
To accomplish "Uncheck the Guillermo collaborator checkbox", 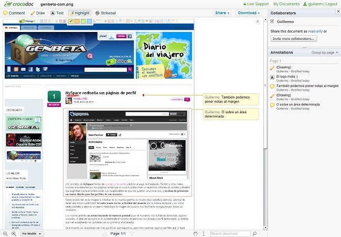I will (272, 21).
